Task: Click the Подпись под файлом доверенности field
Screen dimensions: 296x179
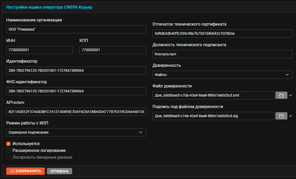Action: 213,116
